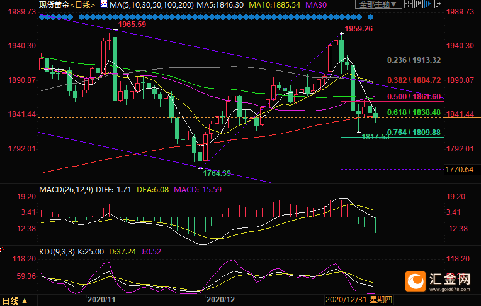481x306 pixels.
Task: Click the 19.20 label on left MACD axis
Action: [26, 197]
